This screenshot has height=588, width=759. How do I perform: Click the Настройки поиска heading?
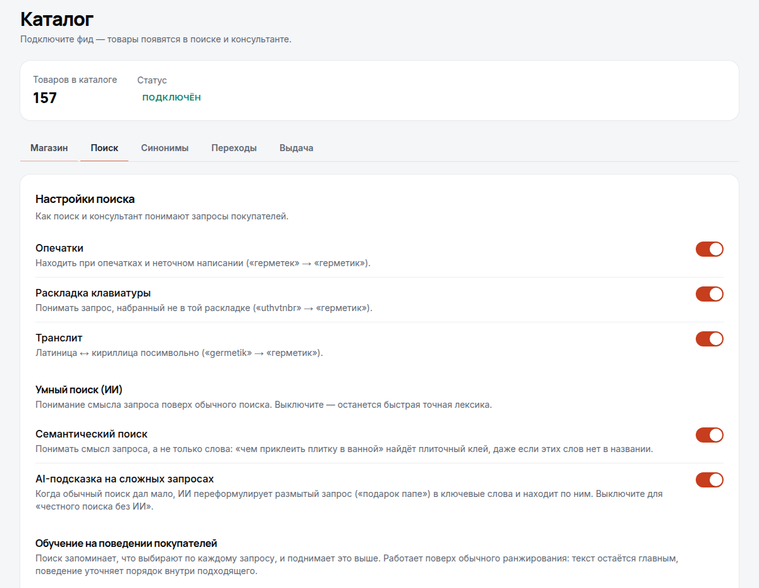pos(85,199)
